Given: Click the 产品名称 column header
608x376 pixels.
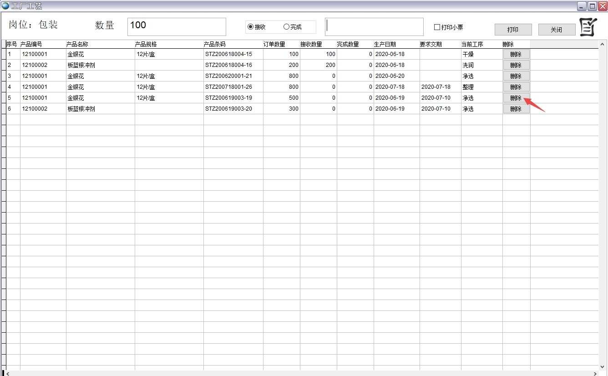Looking at the screenshot, I should click(x=77, y=45).
